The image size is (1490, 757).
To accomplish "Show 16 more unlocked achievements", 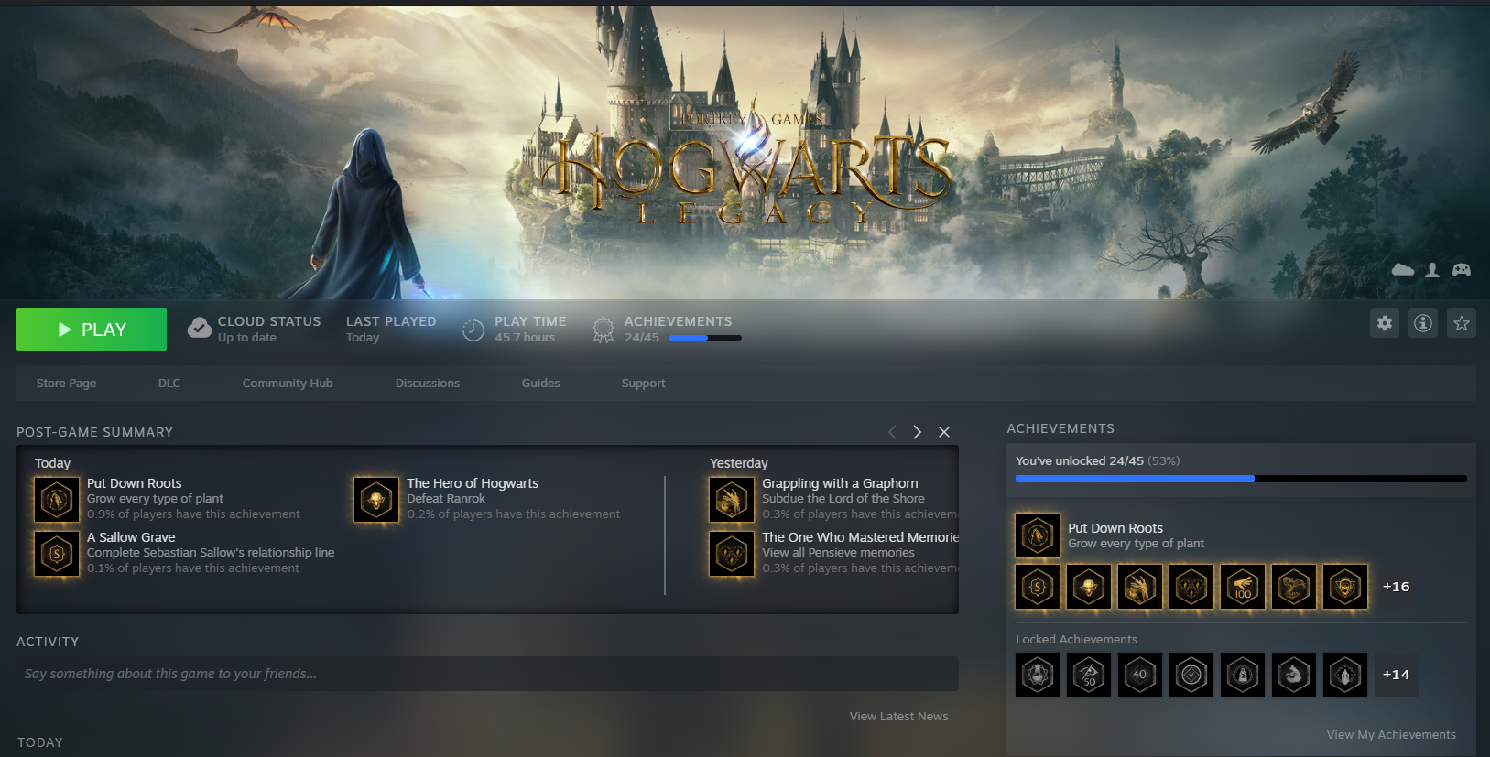I will (1397, 587).
